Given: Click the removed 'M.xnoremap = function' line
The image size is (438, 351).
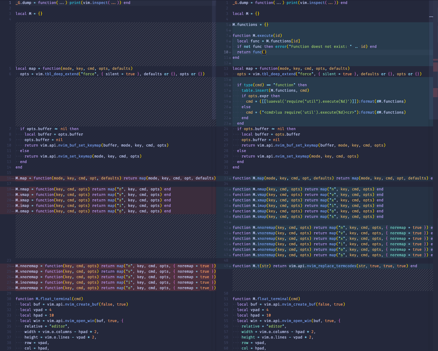Looking at the screenshot, I should [x=116, y=277].
